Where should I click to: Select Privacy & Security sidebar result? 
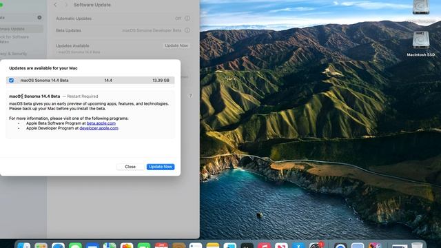(14, 54)
